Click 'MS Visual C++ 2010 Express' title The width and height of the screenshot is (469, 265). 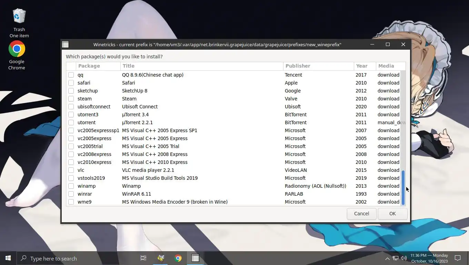pyautogui.click(x=155, y=162)
